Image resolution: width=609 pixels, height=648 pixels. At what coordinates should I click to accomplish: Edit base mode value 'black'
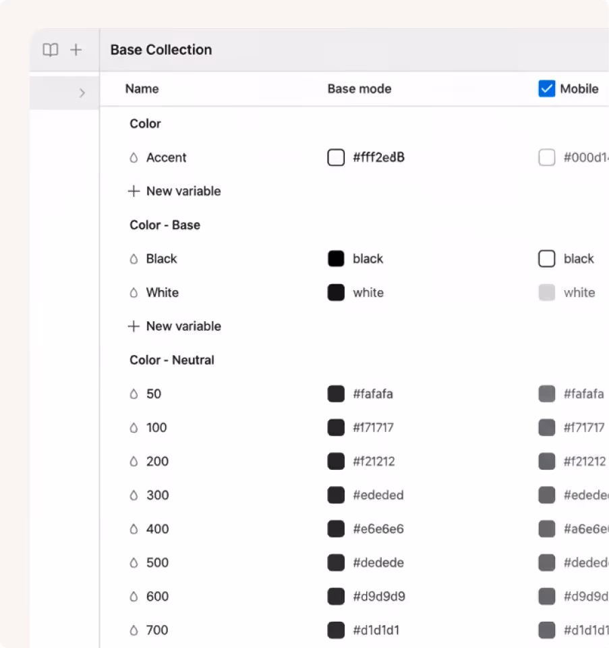point(368,259)
